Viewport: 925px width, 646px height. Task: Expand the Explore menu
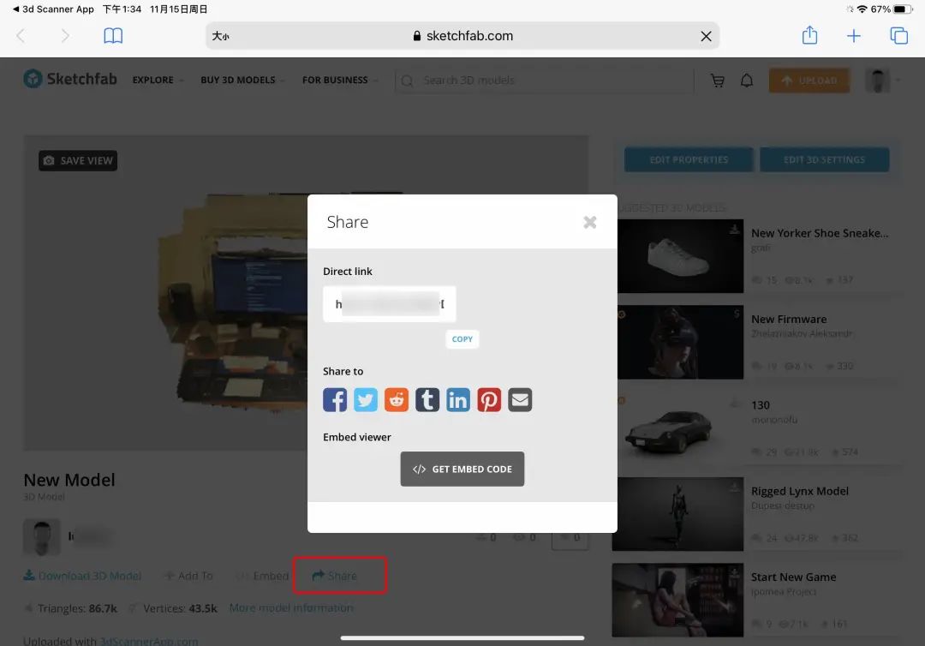pos(158,80)
